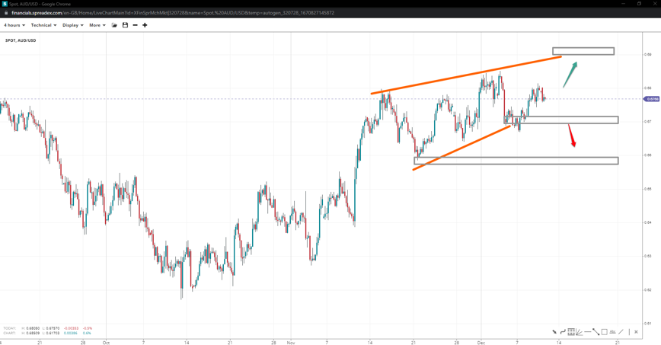Select the freehand curve drawing tool

[x=563, y=332]
